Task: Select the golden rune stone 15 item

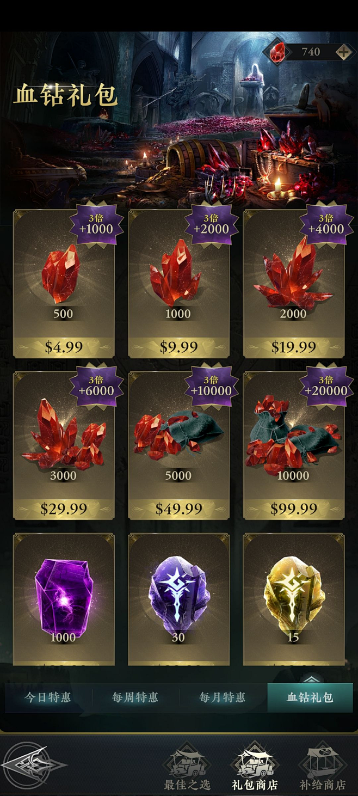Action: [x=294, y=599]
